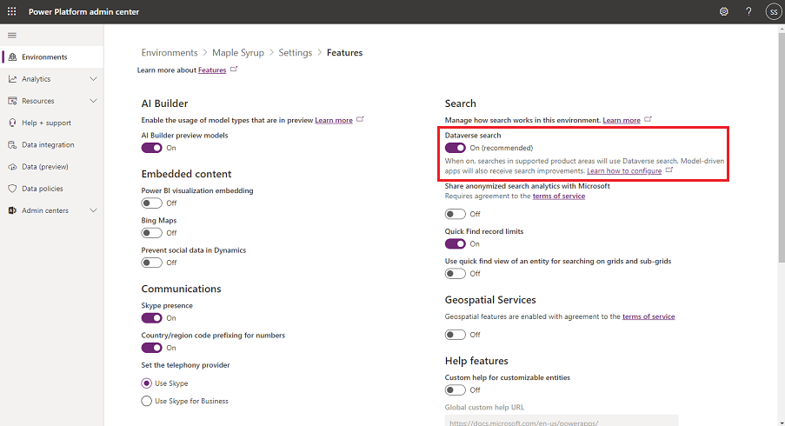Open Geospatial terms of service link

(649, 316)
